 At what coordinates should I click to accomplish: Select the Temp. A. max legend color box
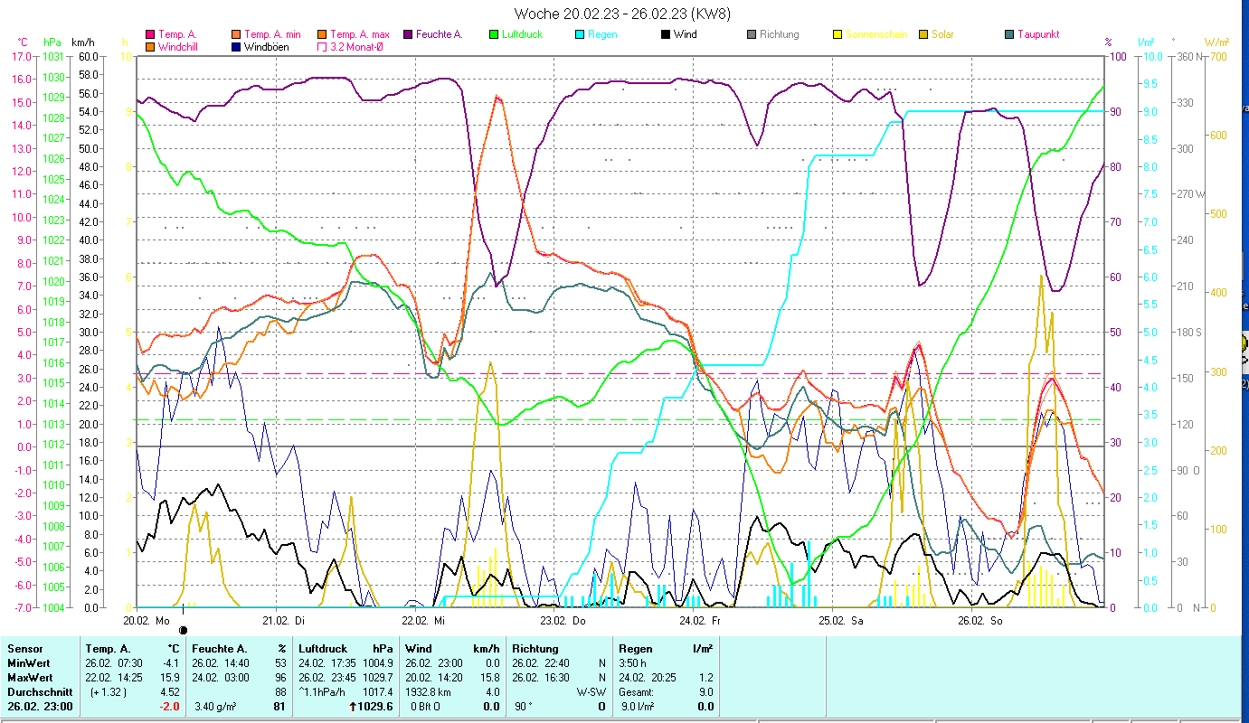coord(323,34)
